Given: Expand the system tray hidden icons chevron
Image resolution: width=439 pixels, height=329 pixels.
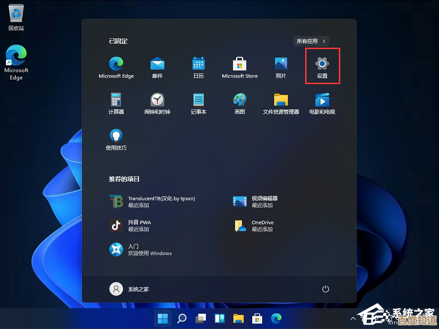Looking at the screenshot, I should (352, 318).
